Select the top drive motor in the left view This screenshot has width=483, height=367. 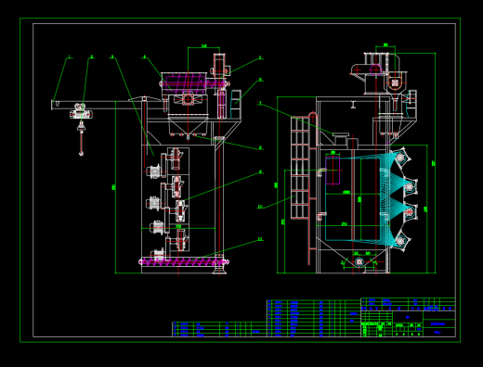click(153, 171)
